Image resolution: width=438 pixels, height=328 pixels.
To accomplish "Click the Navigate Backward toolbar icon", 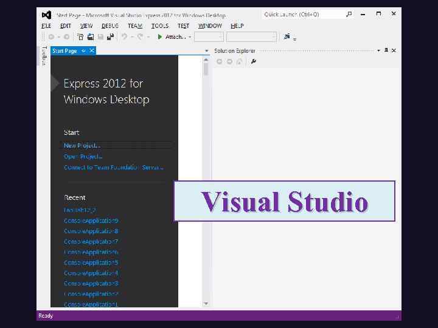I will coord(51,37).
